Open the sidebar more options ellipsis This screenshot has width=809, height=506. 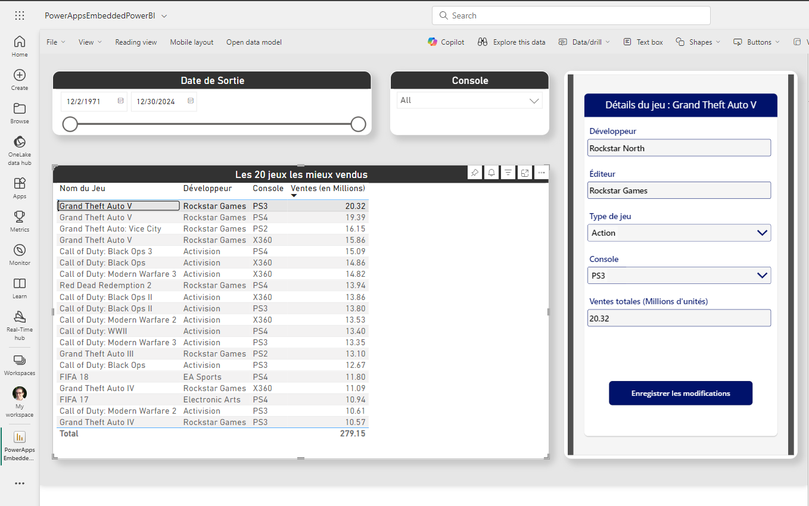[20, 483]
